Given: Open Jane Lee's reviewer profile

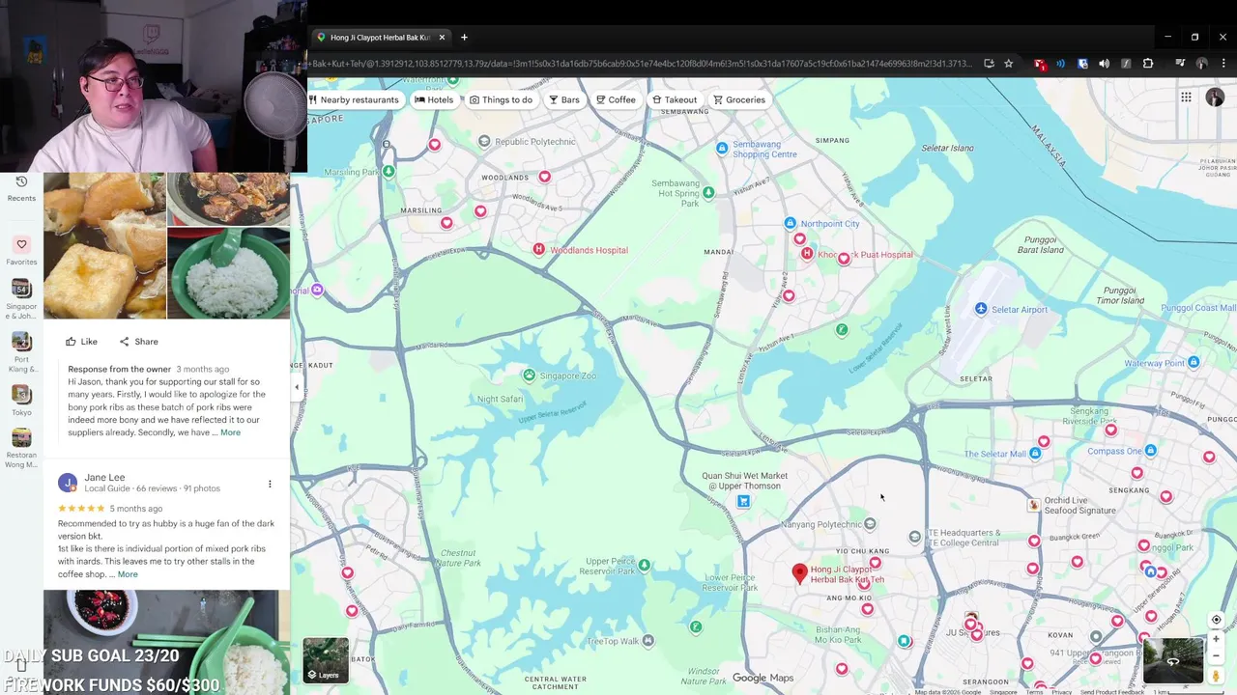Looking at the screenshot, I should (x=104, y=477).
